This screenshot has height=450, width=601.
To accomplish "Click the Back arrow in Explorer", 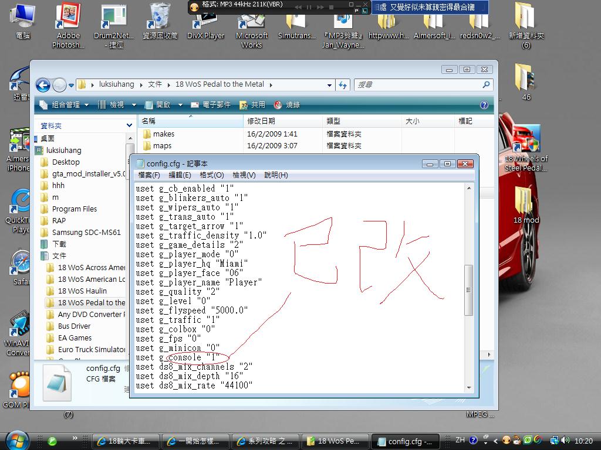I will click(x=43, y=85).
